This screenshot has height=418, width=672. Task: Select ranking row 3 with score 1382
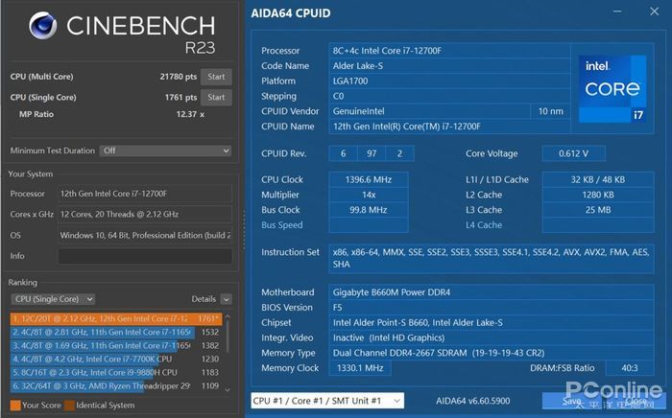[x=116, y=345]
